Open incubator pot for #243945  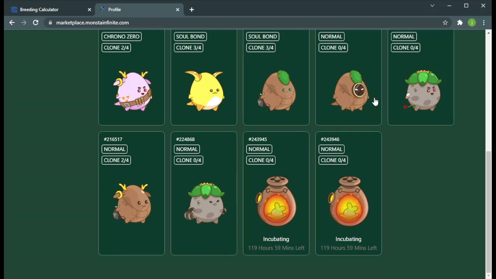click(276, 201)
